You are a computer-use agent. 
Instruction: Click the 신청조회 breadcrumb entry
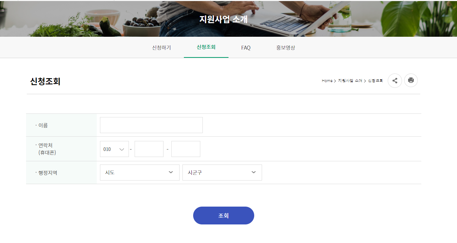tap(376, 81)
